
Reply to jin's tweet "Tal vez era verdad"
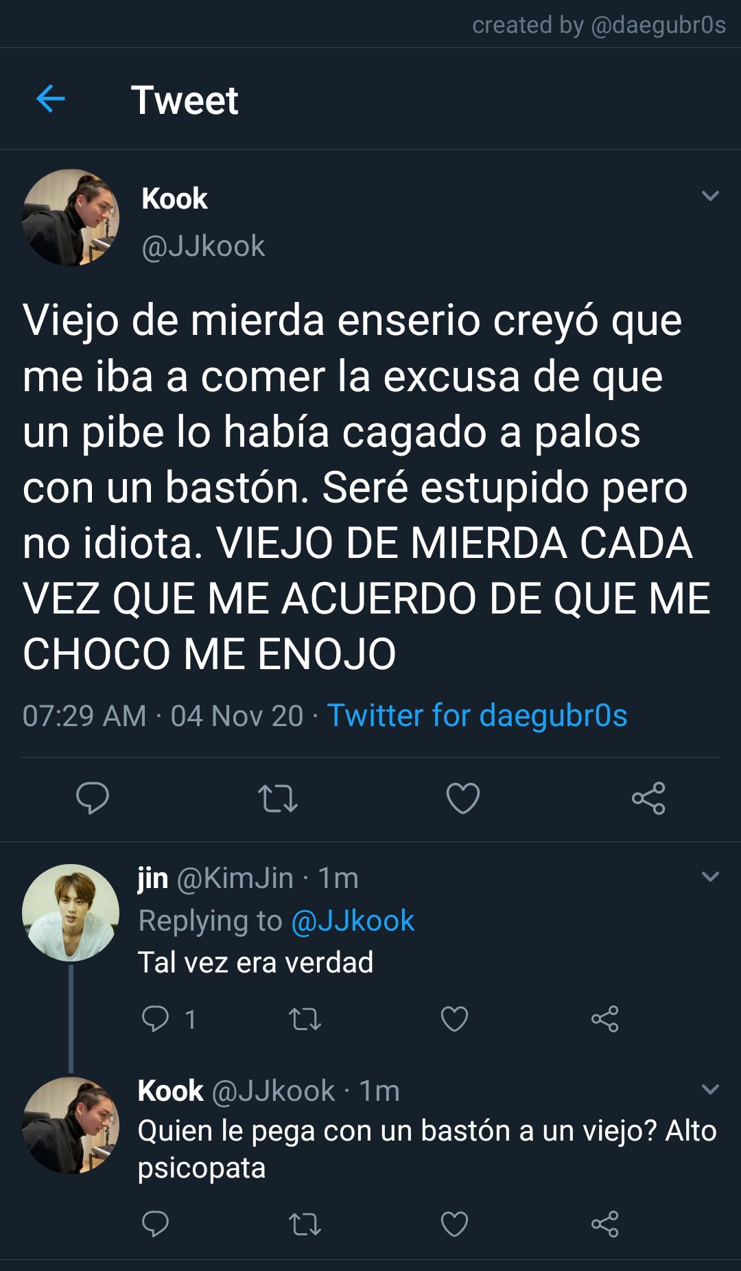pyautogui.click(x=155, y=1019)
